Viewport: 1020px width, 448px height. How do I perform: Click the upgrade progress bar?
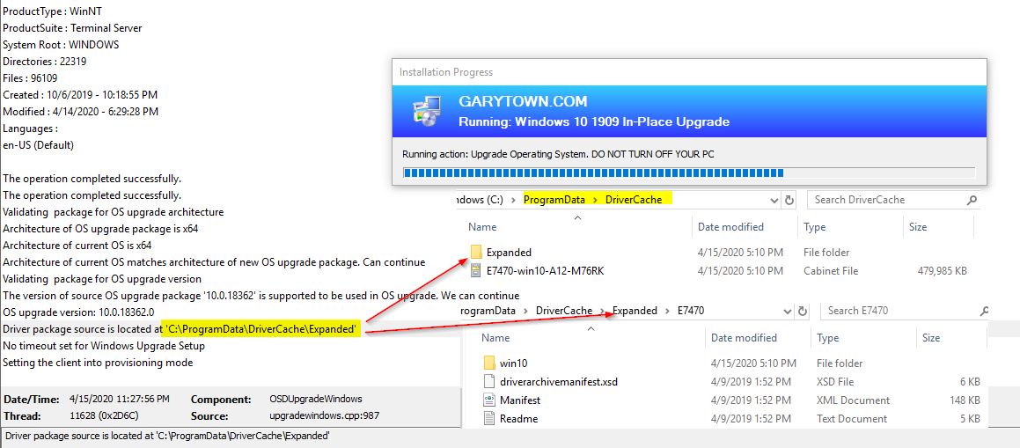pos(689,173)
